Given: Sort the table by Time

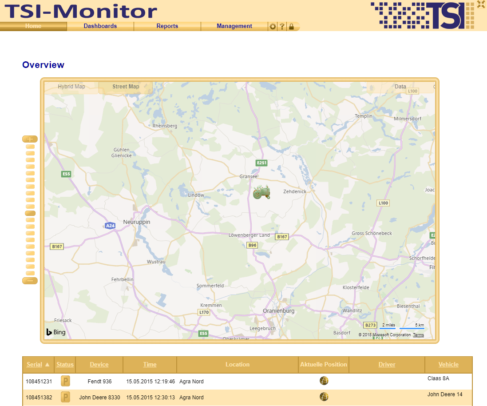Looking at the screenshot, I should tap(150, 364).
